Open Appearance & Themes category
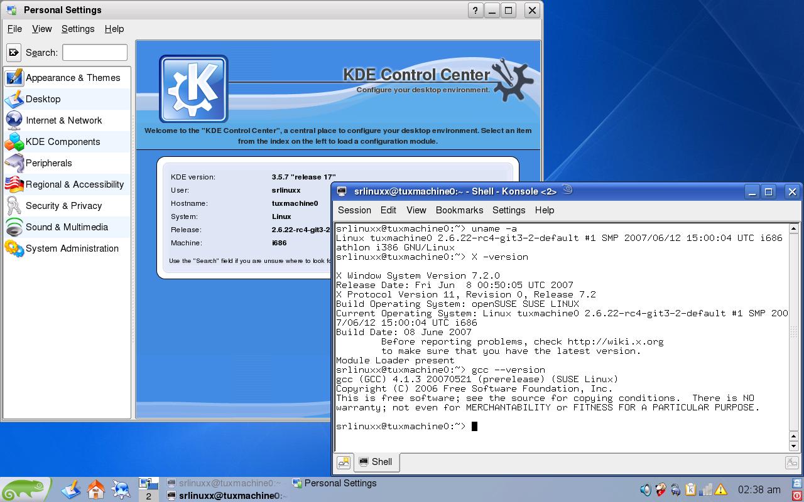The height and width of the screenshot is (502, 804). coord(67,78)
